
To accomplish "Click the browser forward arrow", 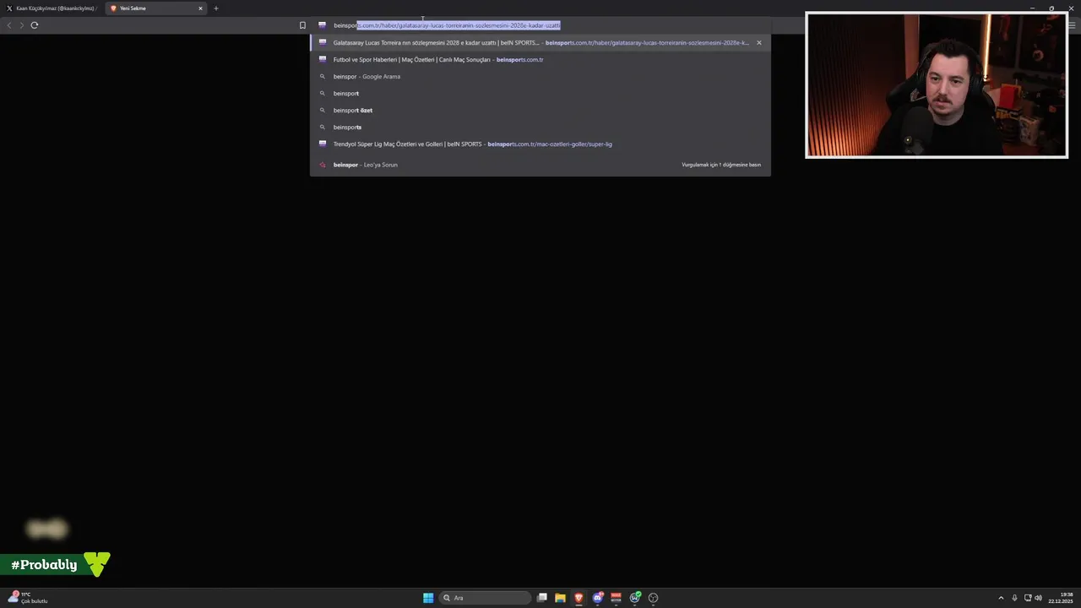I will point(21,25).
